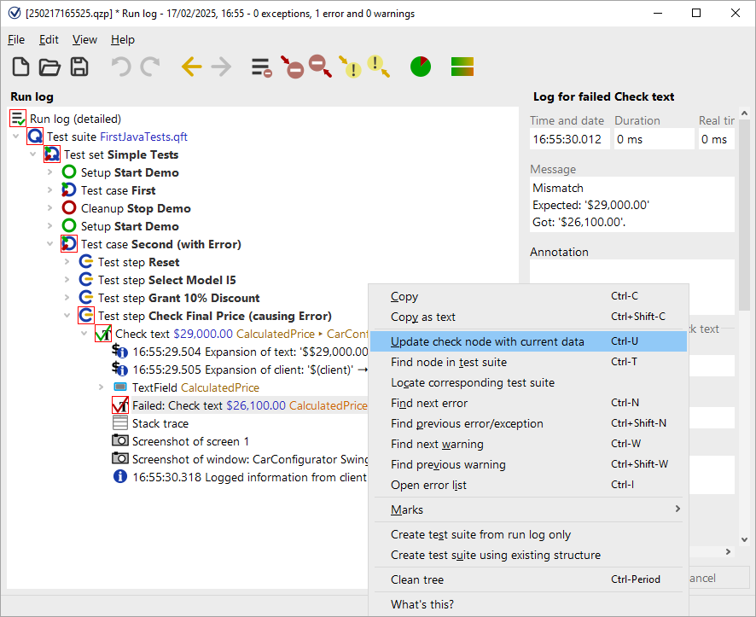Go forward with grey right arrow

coord(221,67)
